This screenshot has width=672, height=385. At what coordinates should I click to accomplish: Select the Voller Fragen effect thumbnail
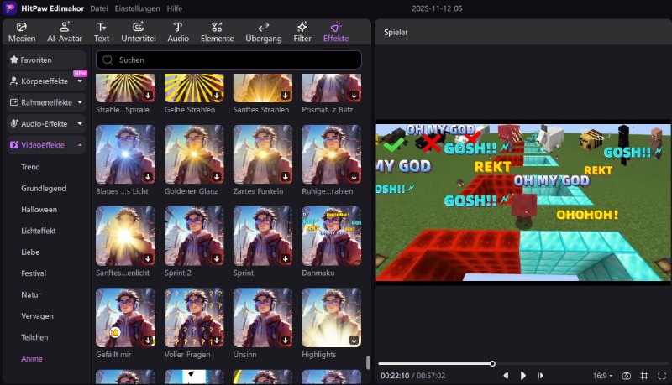tap(194, 317)
